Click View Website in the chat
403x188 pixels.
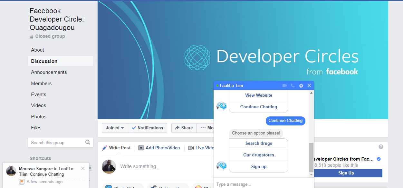[259, 95]
